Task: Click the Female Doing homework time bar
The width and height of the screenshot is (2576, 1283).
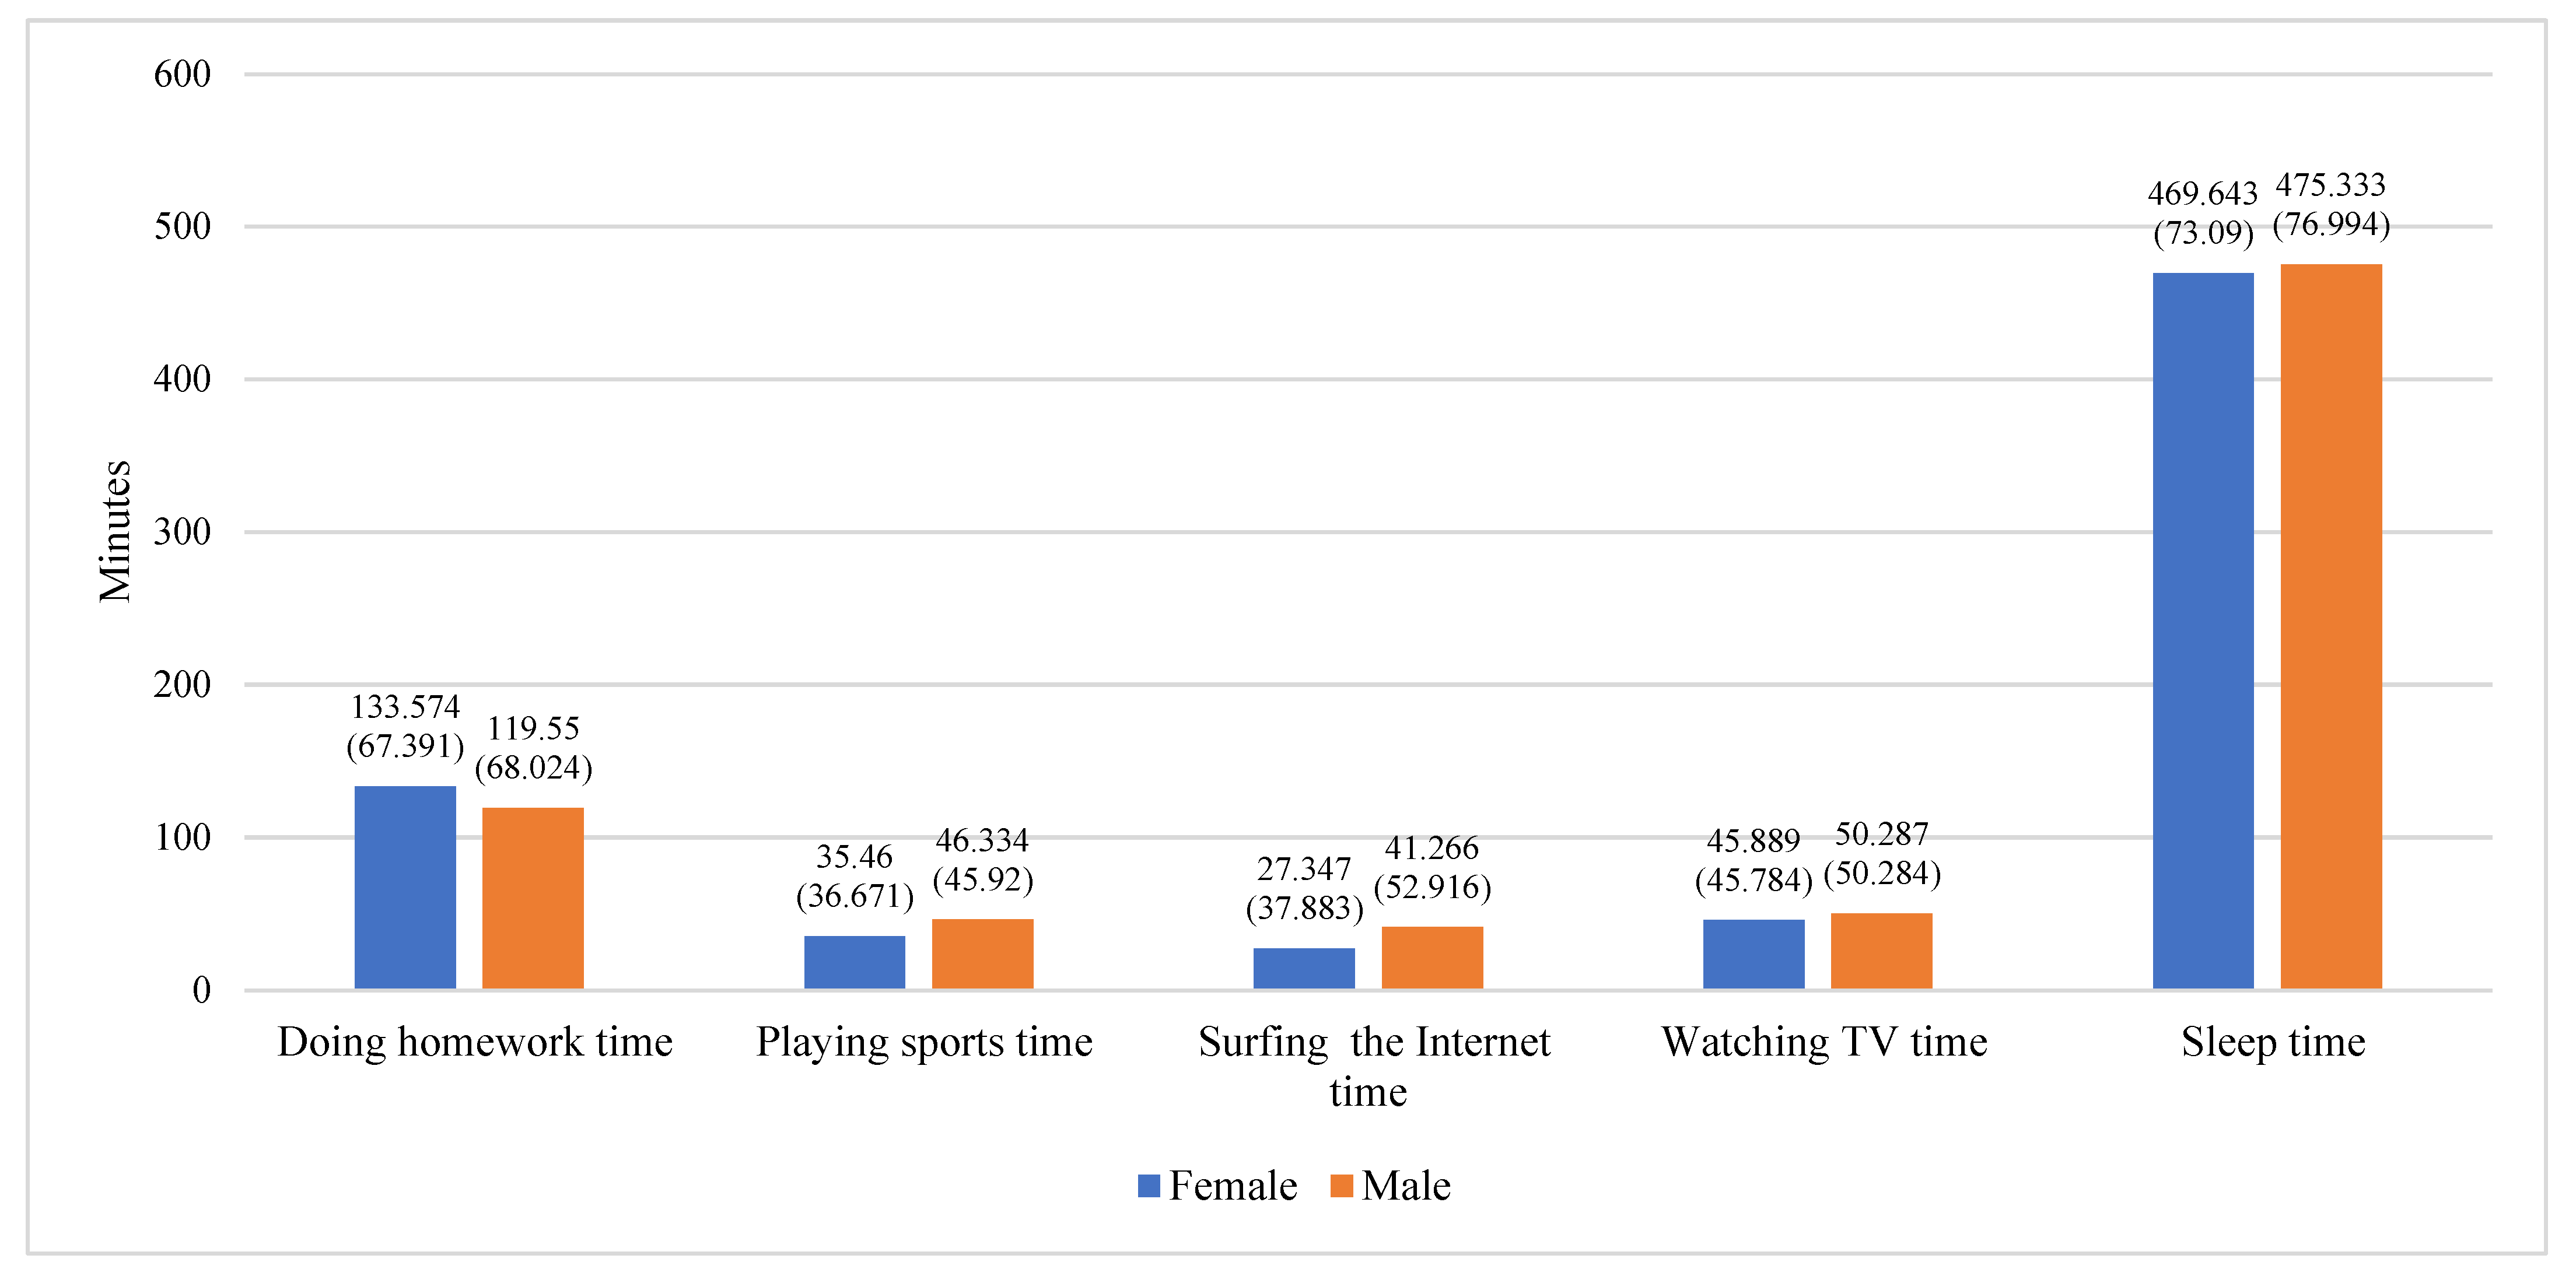Action: (x=405, y=887)
